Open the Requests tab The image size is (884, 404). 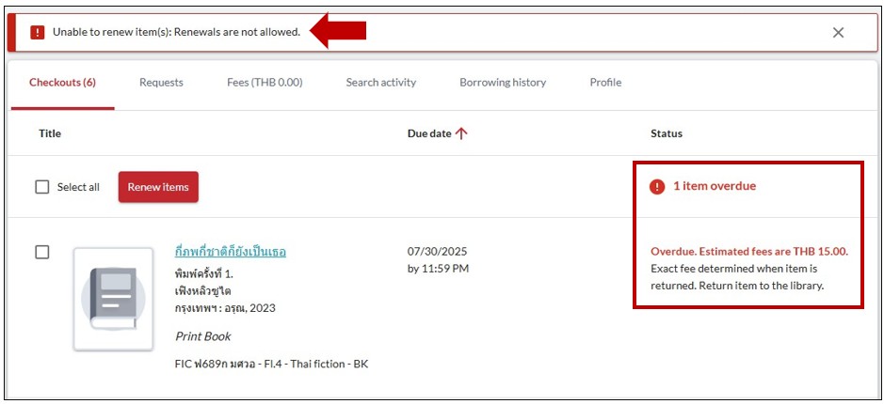(x=161, y=83)
